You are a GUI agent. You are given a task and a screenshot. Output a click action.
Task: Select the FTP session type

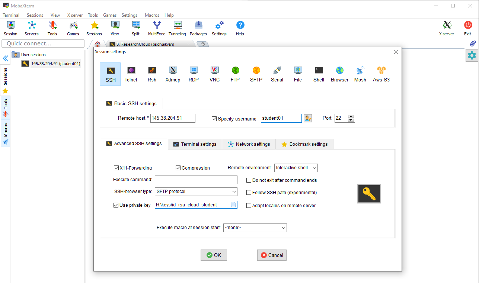click(x=235, y=74)
